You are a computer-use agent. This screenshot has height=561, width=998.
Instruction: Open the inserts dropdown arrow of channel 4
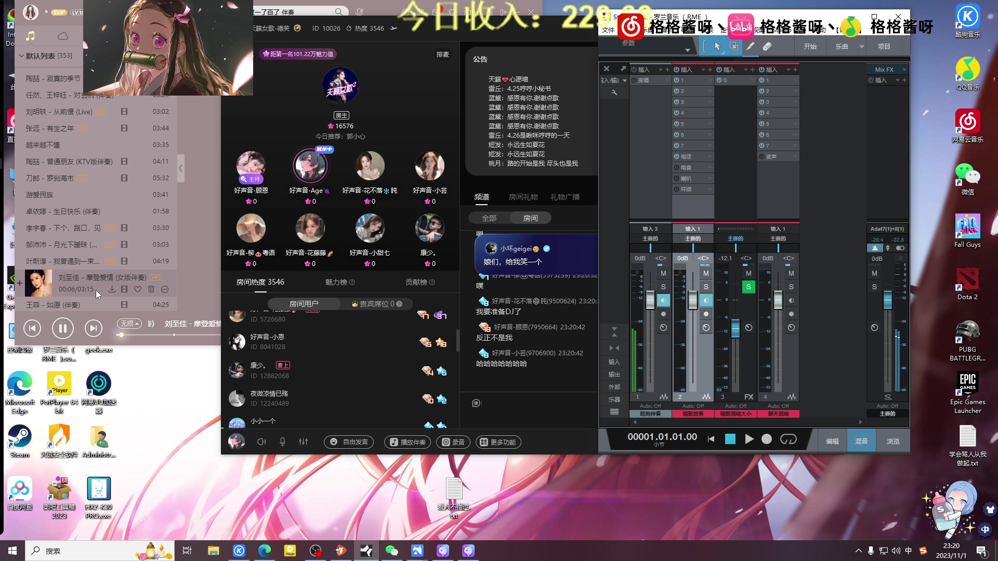coord(788,70)
